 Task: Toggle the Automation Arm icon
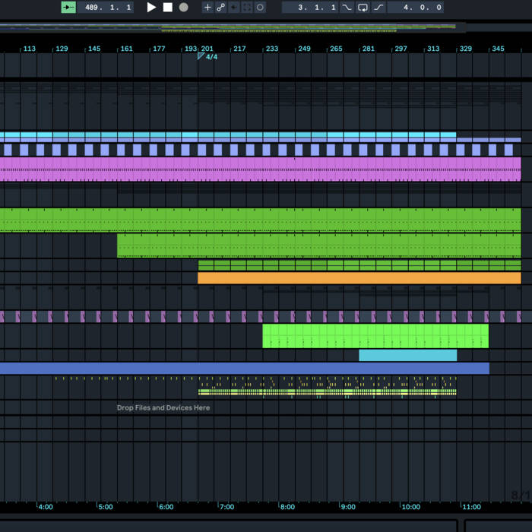[220, 8]
